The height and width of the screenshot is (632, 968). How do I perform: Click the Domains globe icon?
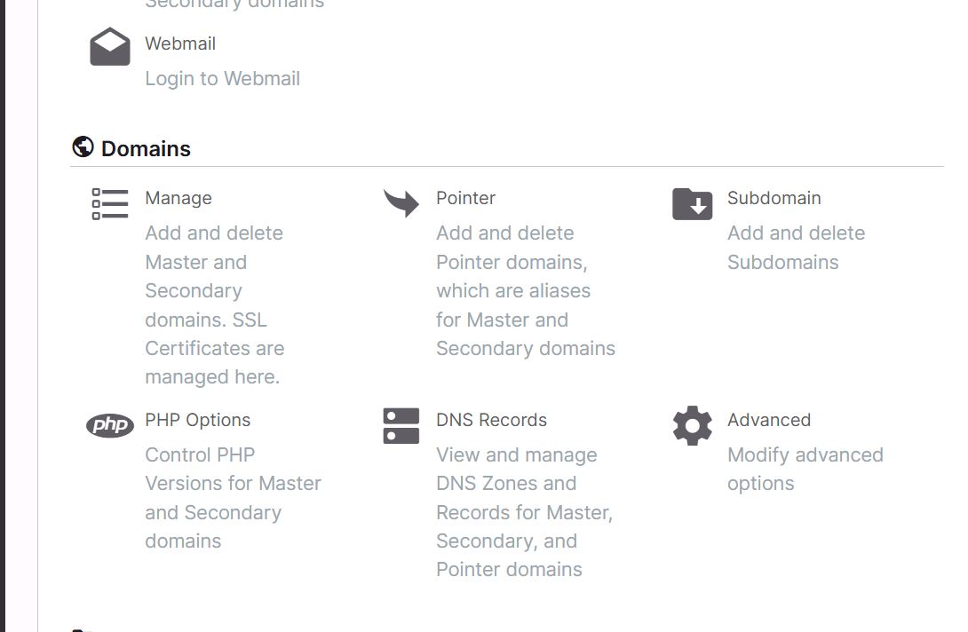tap(83, 146)
